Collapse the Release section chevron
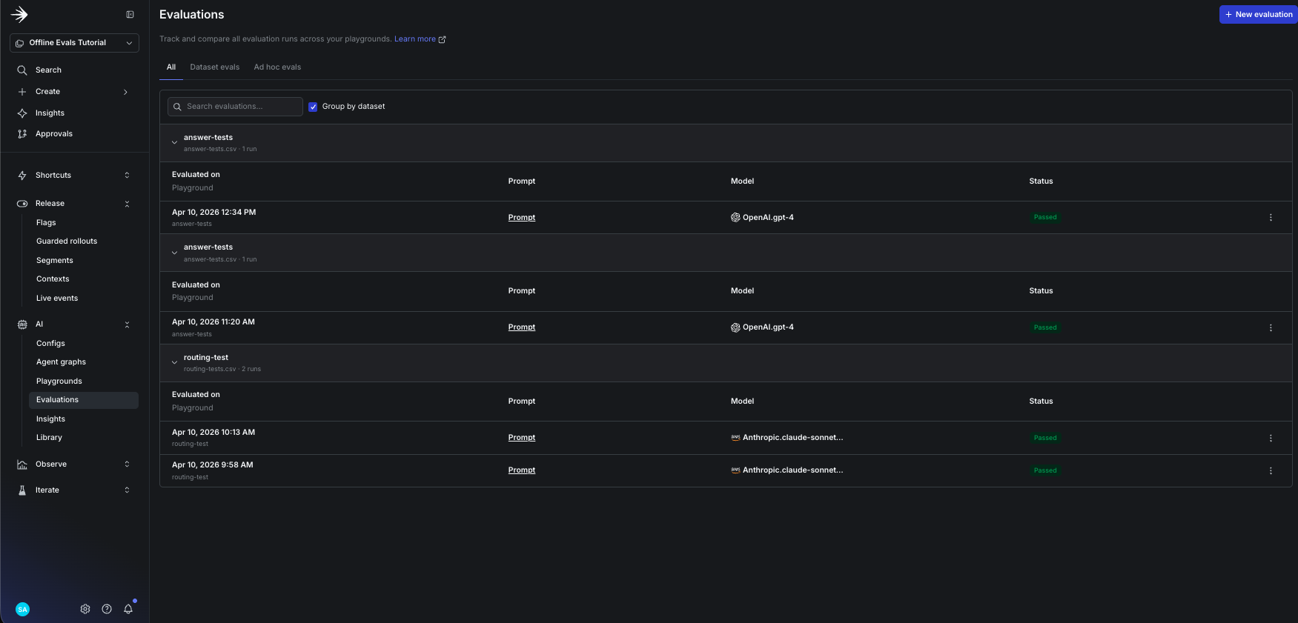Viewport: 1298px width, 623px height. (x=127, y=204)
